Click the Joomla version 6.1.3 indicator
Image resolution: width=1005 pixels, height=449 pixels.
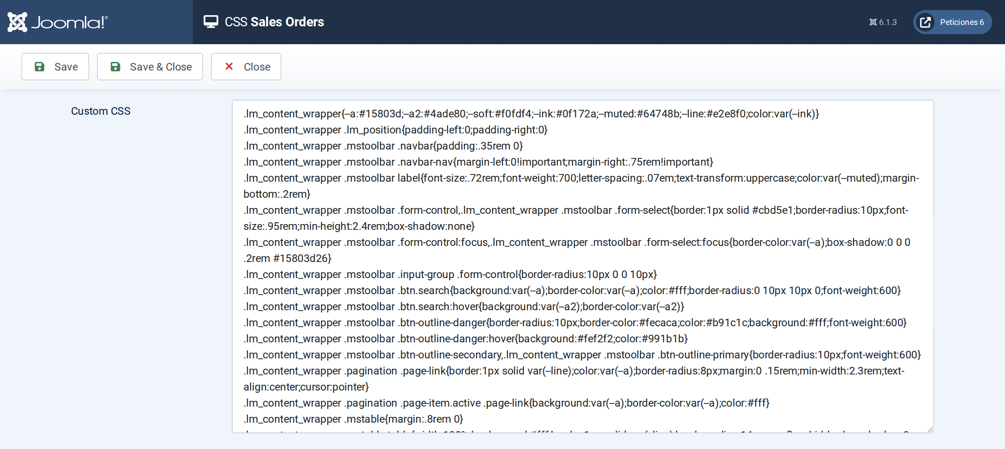click(883, 22)
